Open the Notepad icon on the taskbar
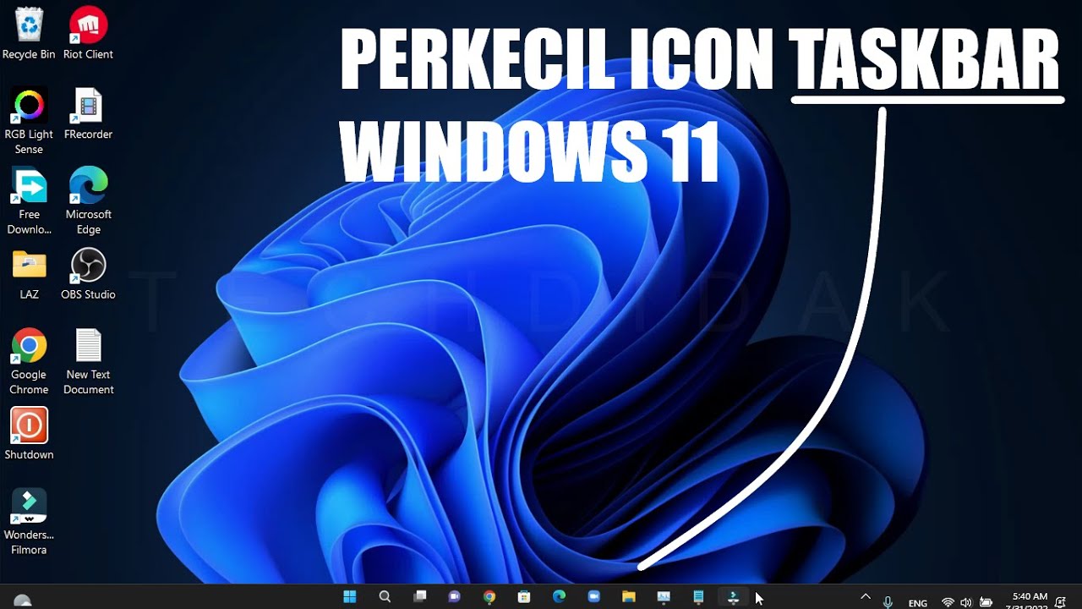Viewport: 1082px width, 609px height. (x=698, y=597)
